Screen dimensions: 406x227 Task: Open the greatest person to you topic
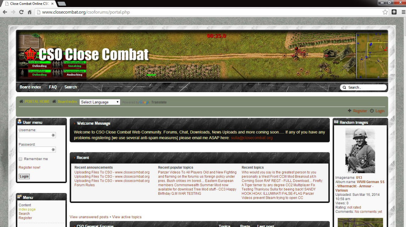[x=279, y=172]
